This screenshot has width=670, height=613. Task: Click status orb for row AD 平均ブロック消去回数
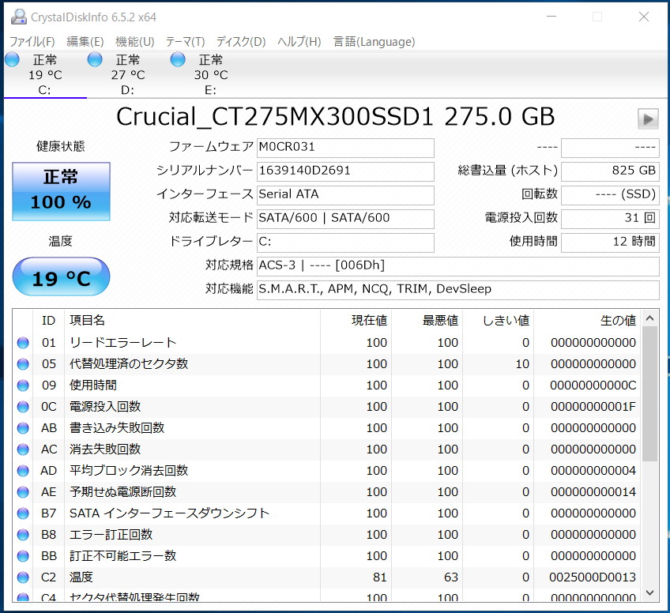coord(23,471)
